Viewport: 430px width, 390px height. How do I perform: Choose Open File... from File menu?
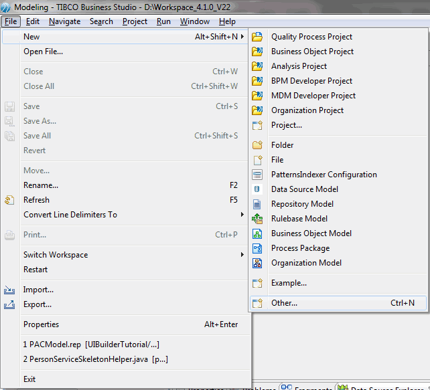click(125, 52)
